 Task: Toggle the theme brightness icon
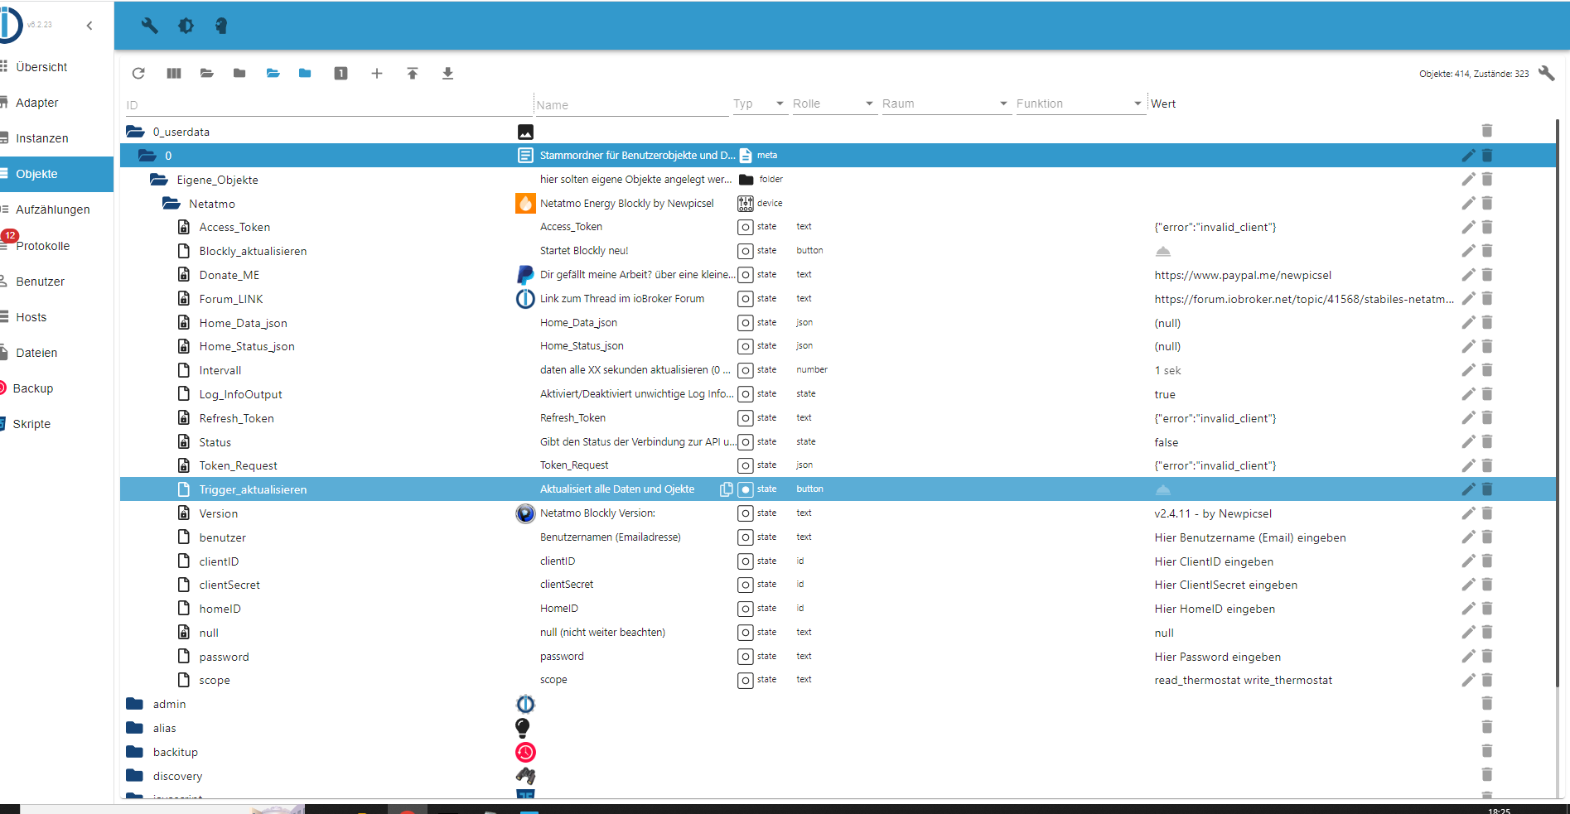click(186, 26)
